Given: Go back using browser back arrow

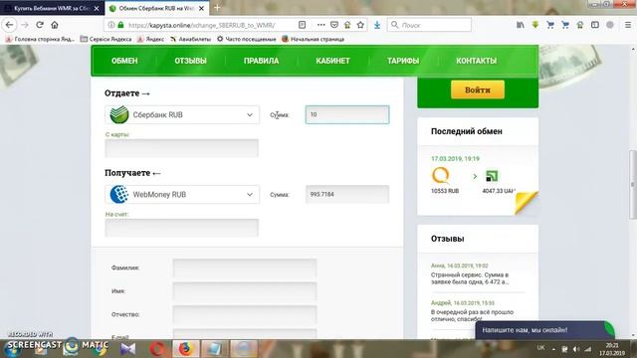Looking at the screenshot, I should (x=9, y=25).
